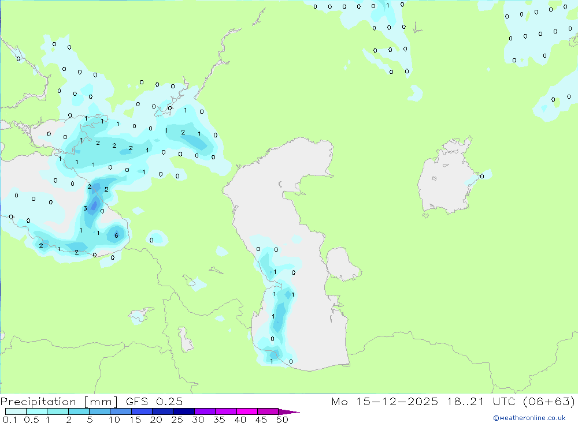This screenshot has height=423, width=578.
Task: Click the '50' legend scale label
Action: [x=282, y=420]
